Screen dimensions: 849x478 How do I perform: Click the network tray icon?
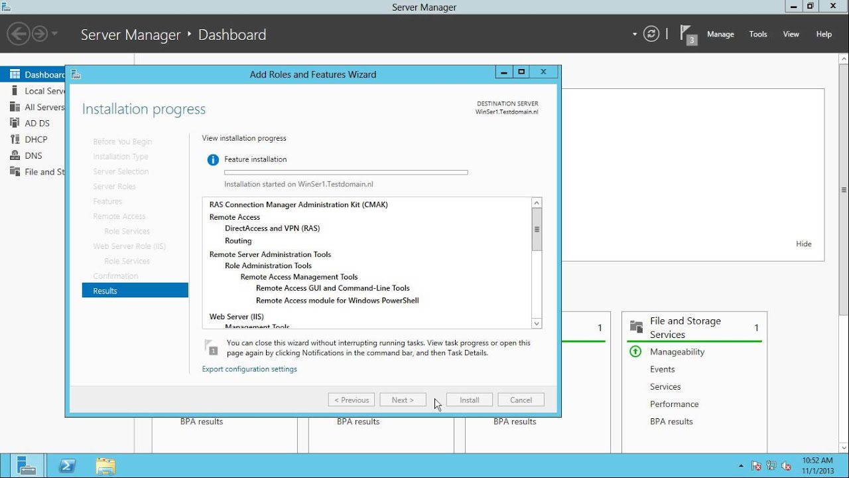pyautogui.click(x=771, y=465)
